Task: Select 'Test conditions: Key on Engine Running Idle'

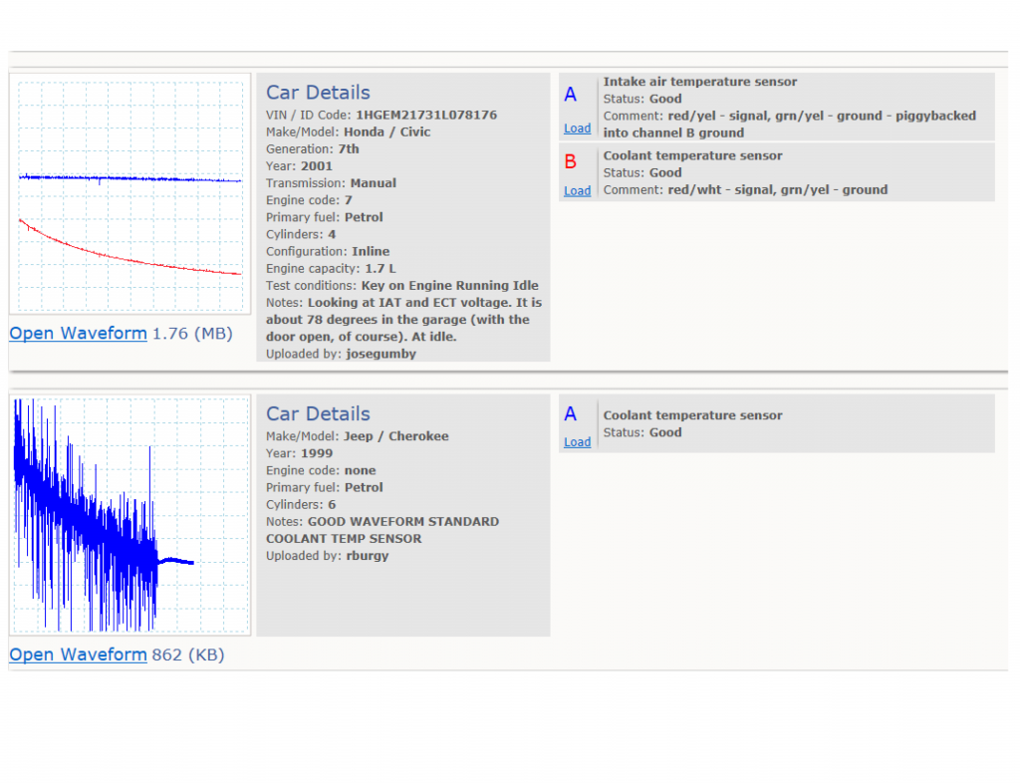Action: tap(402, 286)
